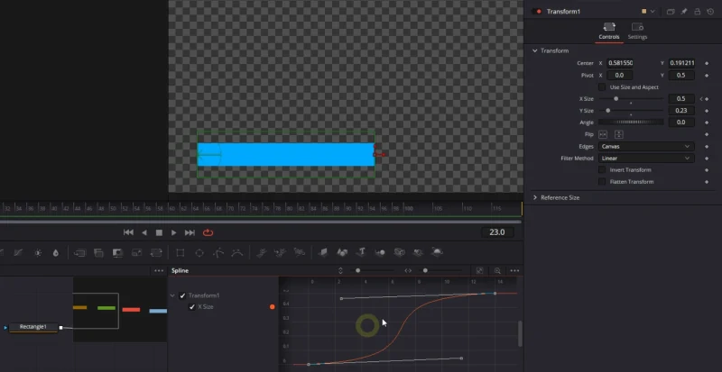Stop playback with the stop button
Viewport: 722px width, 372px height.
tap(159, 232)
